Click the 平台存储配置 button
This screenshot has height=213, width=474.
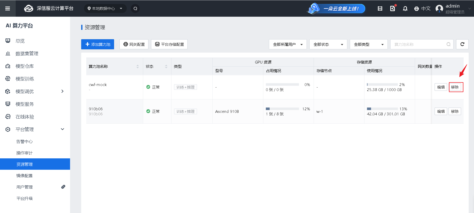(x=169, y=44)
